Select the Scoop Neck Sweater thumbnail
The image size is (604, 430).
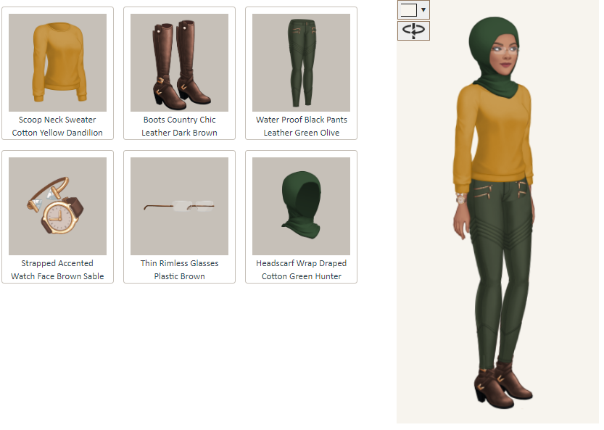pyautogui.click(x=58, y=63)
